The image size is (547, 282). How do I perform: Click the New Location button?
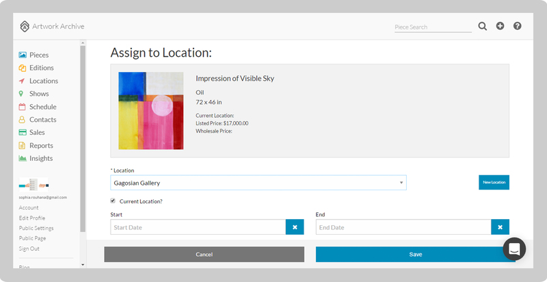click(x=494, y=182)
